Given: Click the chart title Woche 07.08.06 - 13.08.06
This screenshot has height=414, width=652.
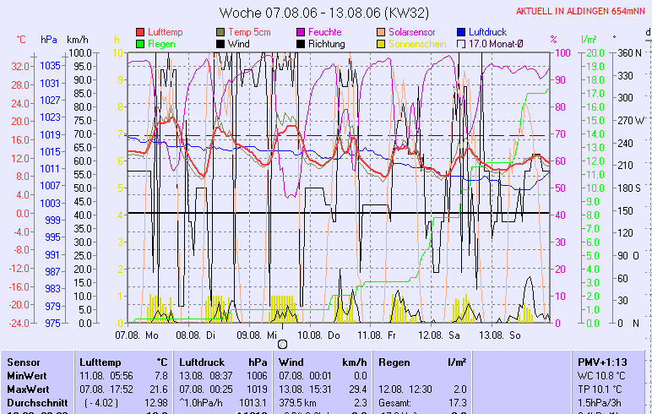Looking at the screenshot, I should click(x=325, y=12).
